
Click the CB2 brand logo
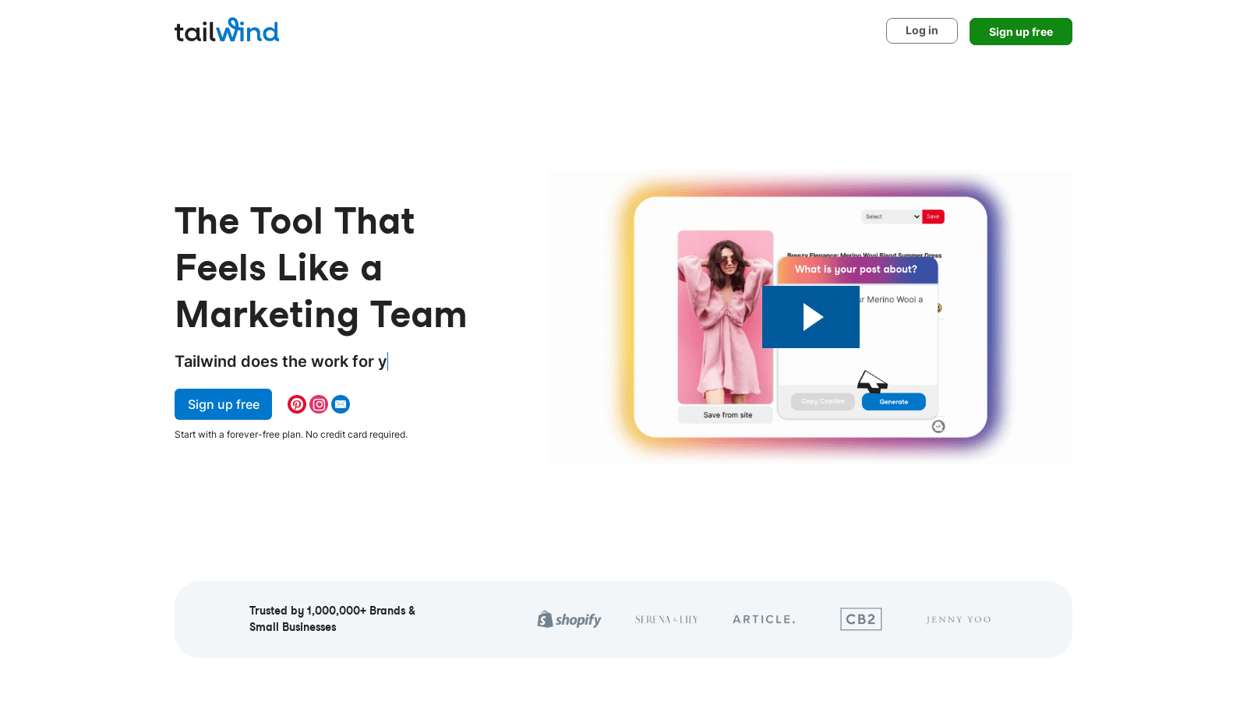coord(860,619)
